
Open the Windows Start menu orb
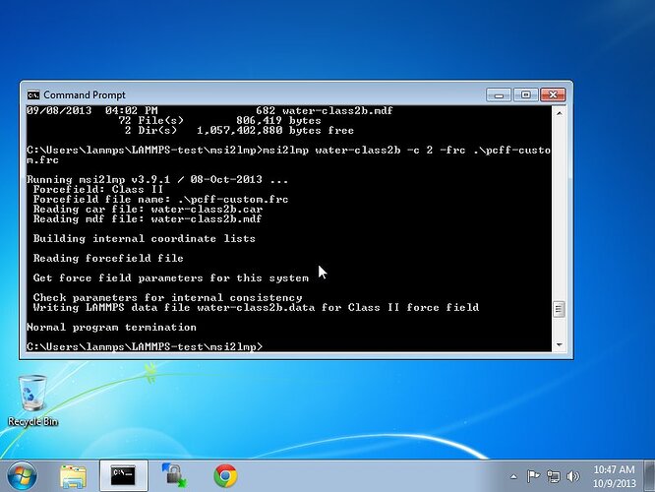[x=22, y=476]
